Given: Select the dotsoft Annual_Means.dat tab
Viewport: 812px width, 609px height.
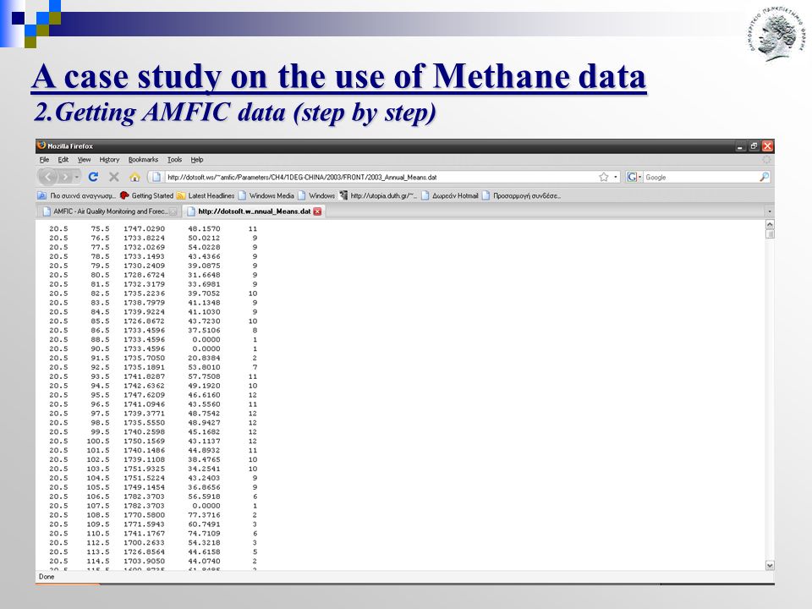Looking at the screenshot, I should pyautogui.click(x=254, y=211).
